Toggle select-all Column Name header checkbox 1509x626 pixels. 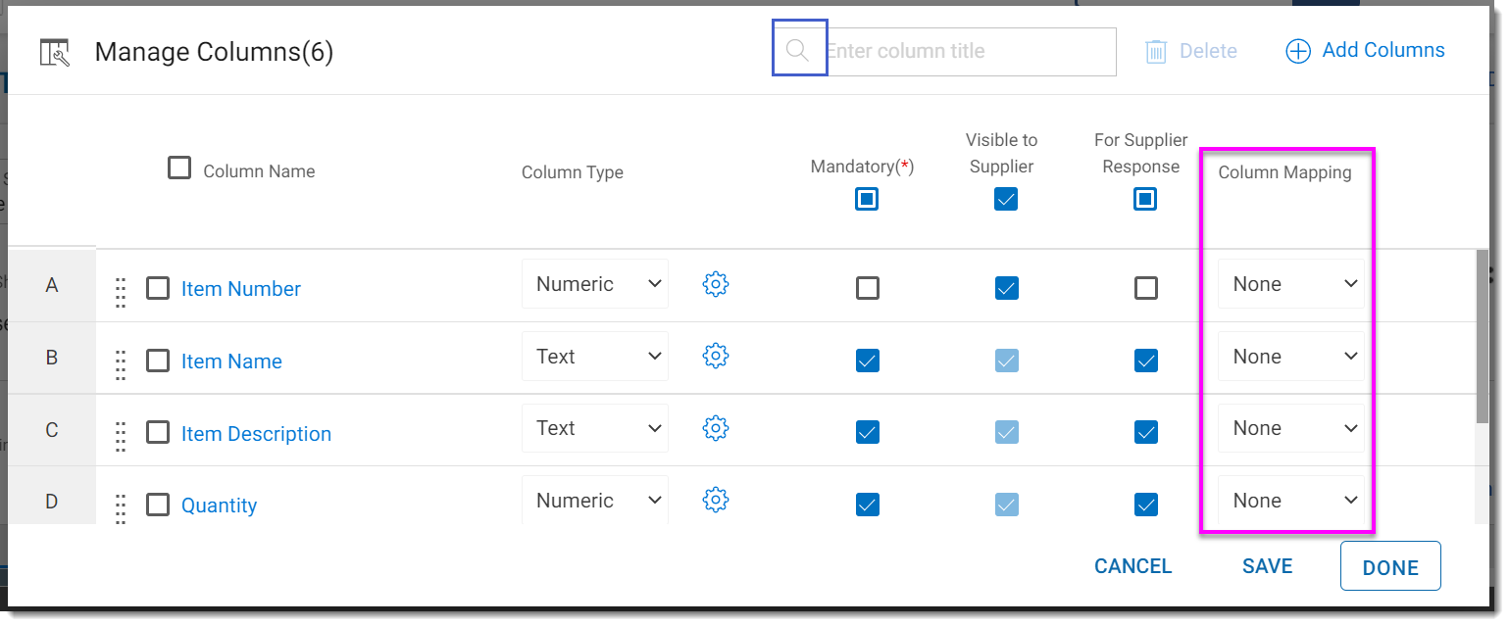178,169
